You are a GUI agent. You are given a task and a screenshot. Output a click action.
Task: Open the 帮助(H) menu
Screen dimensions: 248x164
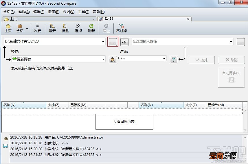pos(99,12)
